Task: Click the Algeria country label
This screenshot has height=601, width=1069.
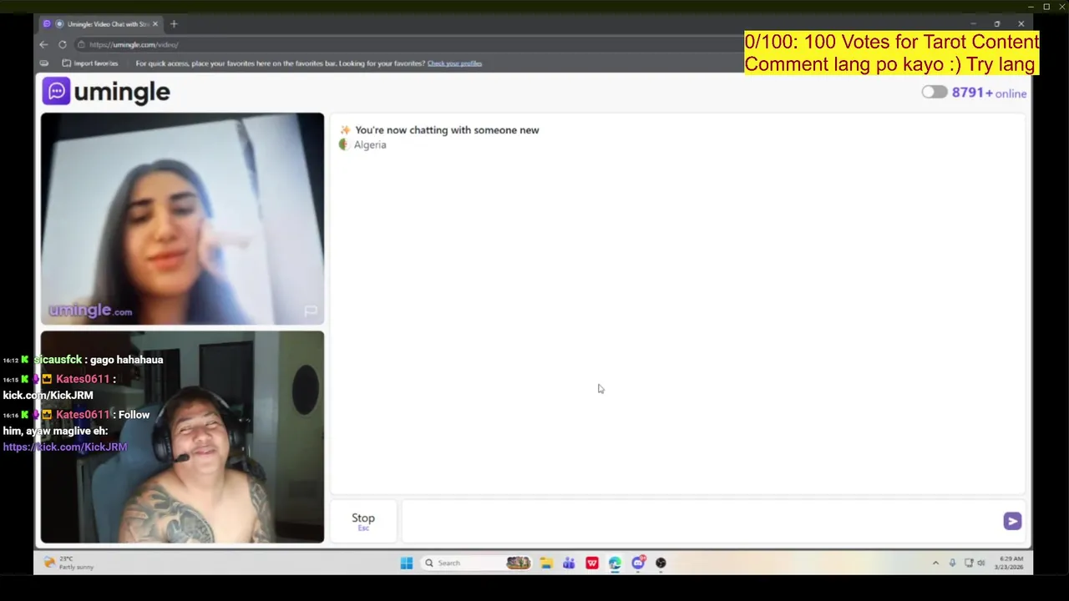Action: click(370, 145)
